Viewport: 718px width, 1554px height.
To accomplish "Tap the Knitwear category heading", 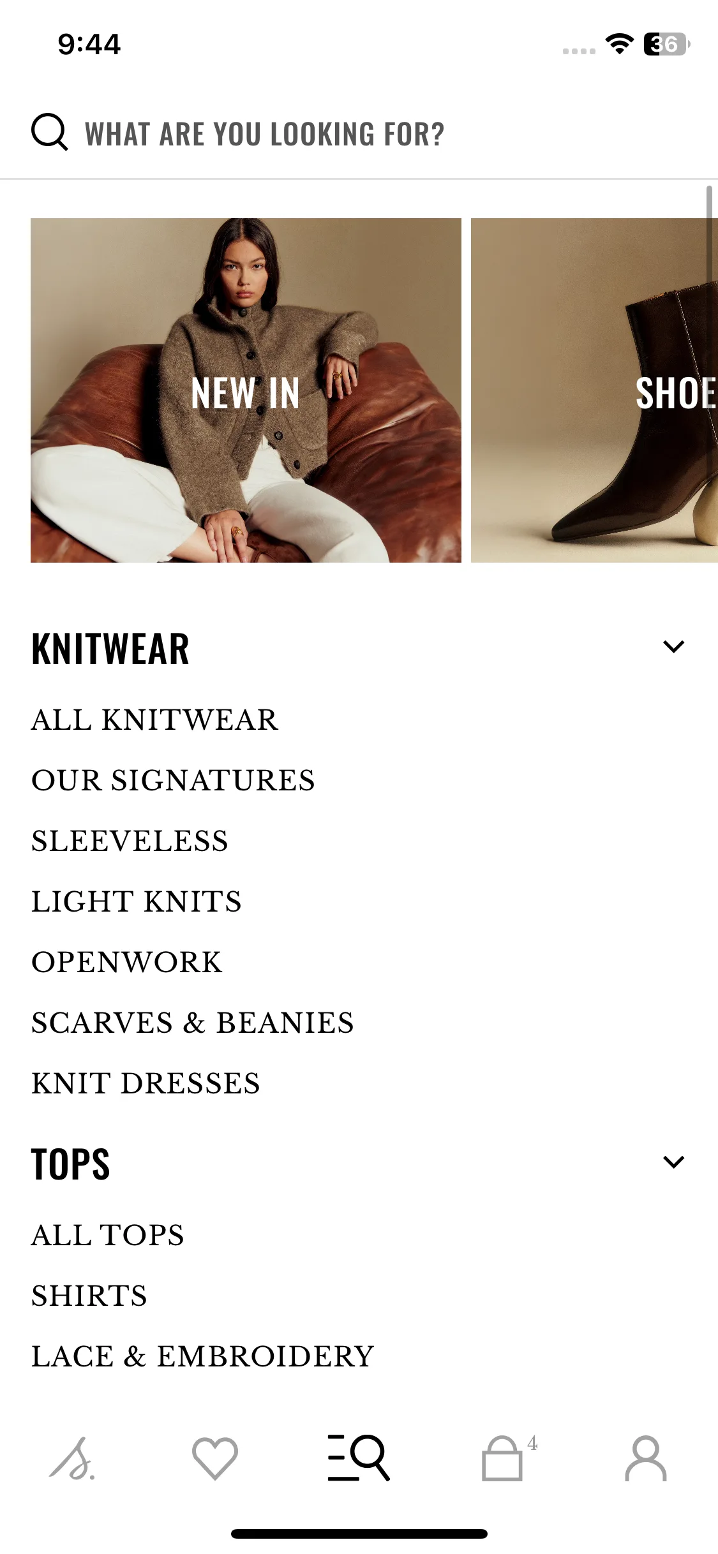I will pos(110,649).
